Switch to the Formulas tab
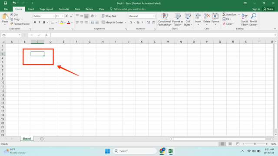Screen dimensions: 278x156 64,9
